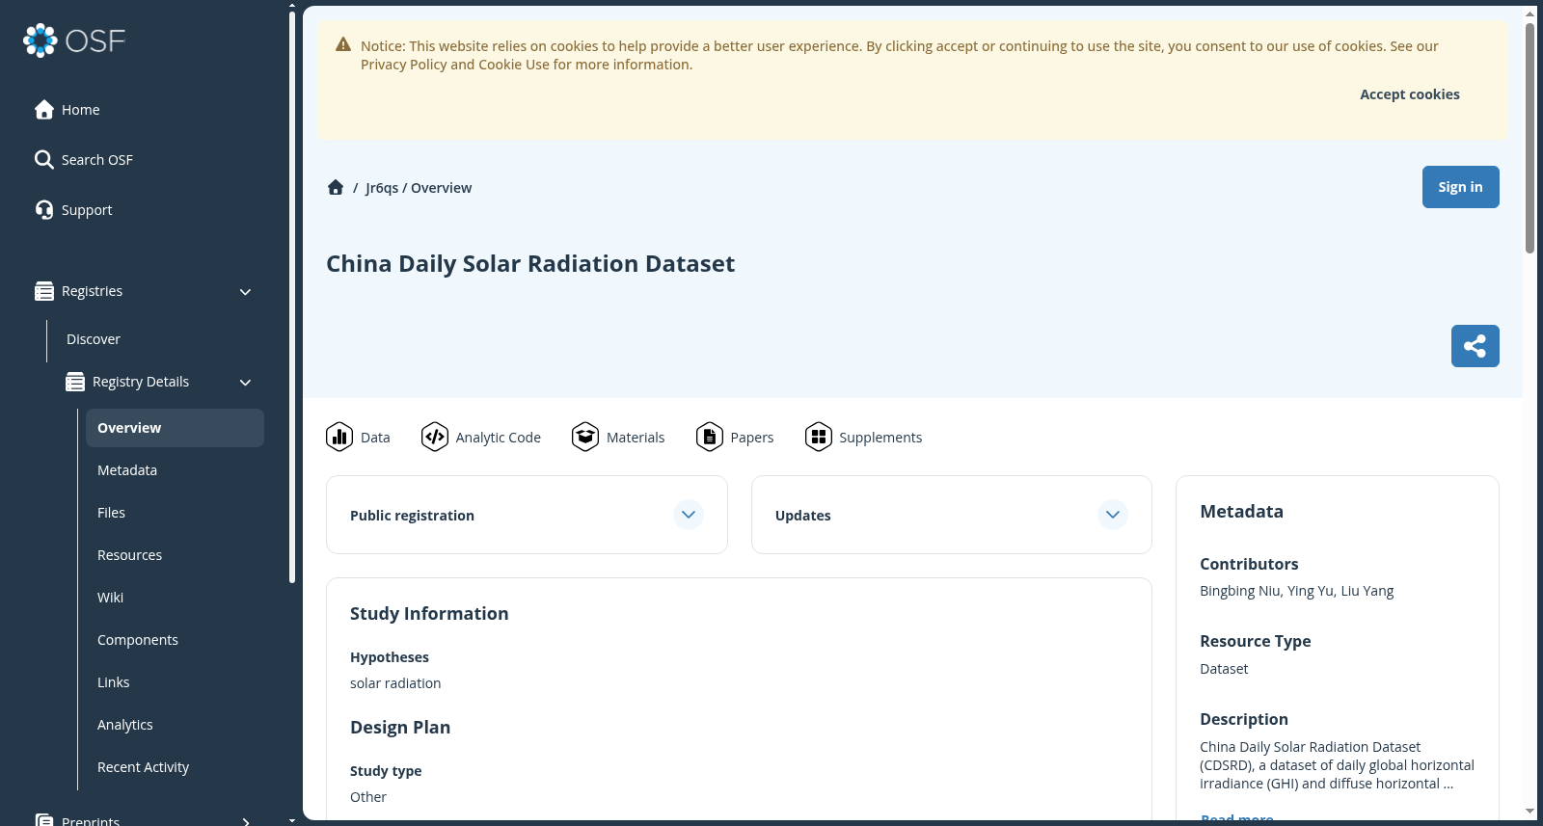Click the Sign in button
Image resolution: width=1543 pixels, height=826 pixels.
[x=1460, y=187]
